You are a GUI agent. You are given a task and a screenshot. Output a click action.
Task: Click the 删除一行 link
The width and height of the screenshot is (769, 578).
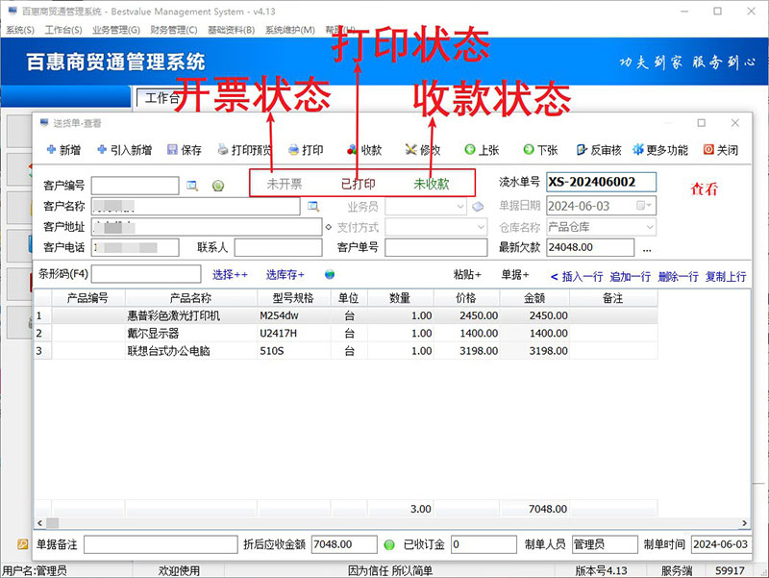tap(679, 277)
